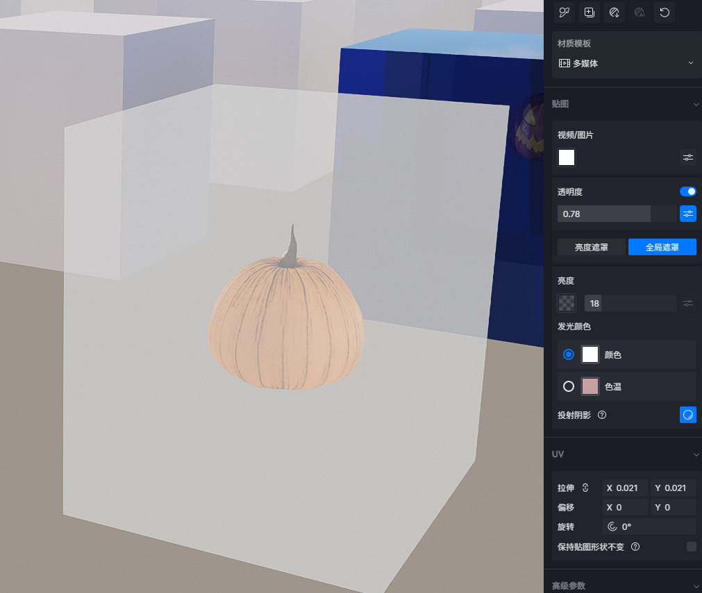
Task: Click the help icon next to 投射阴影
Action: coord(602,415)
